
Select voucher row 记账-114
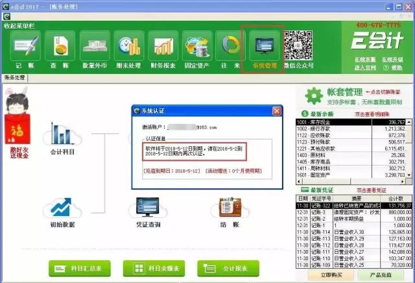(x=354, y=232)
